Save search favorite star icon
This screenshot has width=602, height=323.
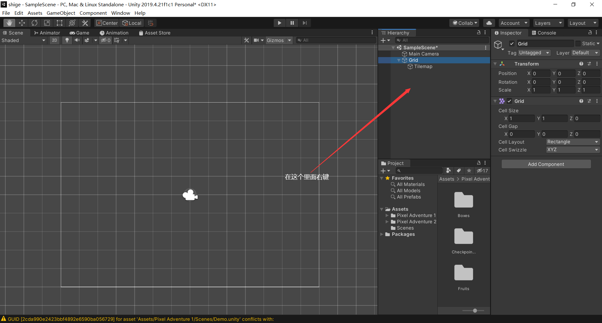click(469, 171)
